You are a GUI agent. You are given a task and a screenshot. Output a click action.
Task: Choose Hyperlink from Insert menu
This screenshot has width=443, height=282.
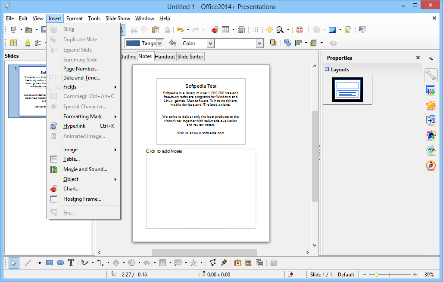(83, 126)
